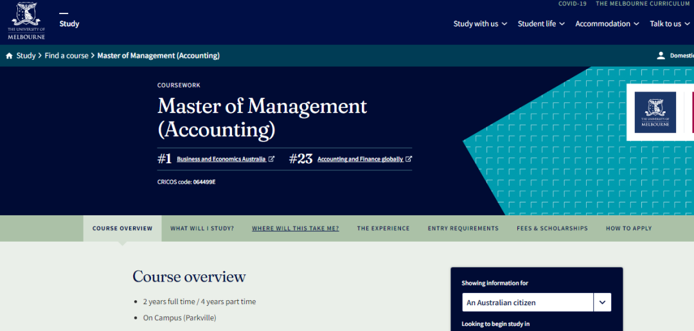Expand the Student life menu
The height and width of the screenshot is (331, 694).
541,24
